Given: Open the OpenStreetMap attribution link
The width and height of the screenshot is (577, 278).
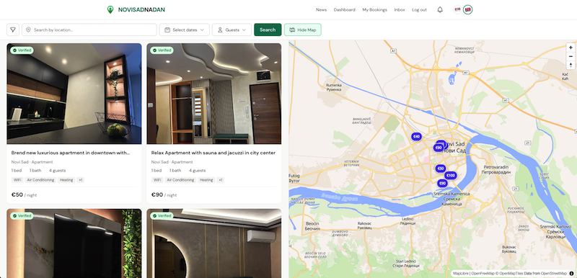Looking at the screenshot, I should point(555,273).
